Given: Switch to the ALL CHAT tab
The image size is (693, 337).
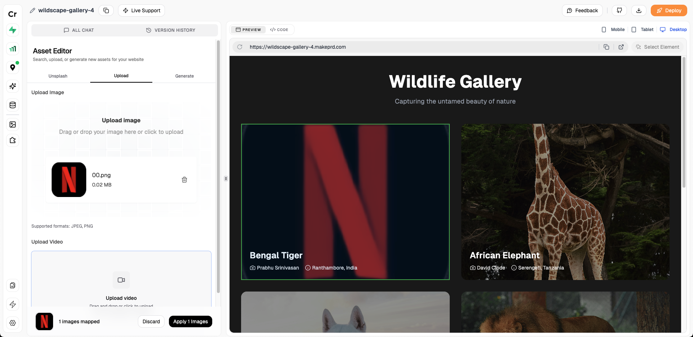Looking at the screenshot, I should (x=79, y=30).
